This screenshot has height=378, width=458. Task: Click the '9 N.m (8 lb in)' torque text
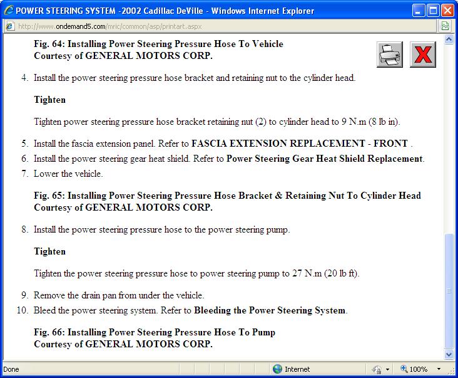pyautogui.click(x=370, y=122)
